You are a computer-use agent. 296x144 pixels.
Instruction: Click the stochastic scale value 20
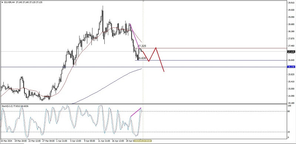[289, 132]
